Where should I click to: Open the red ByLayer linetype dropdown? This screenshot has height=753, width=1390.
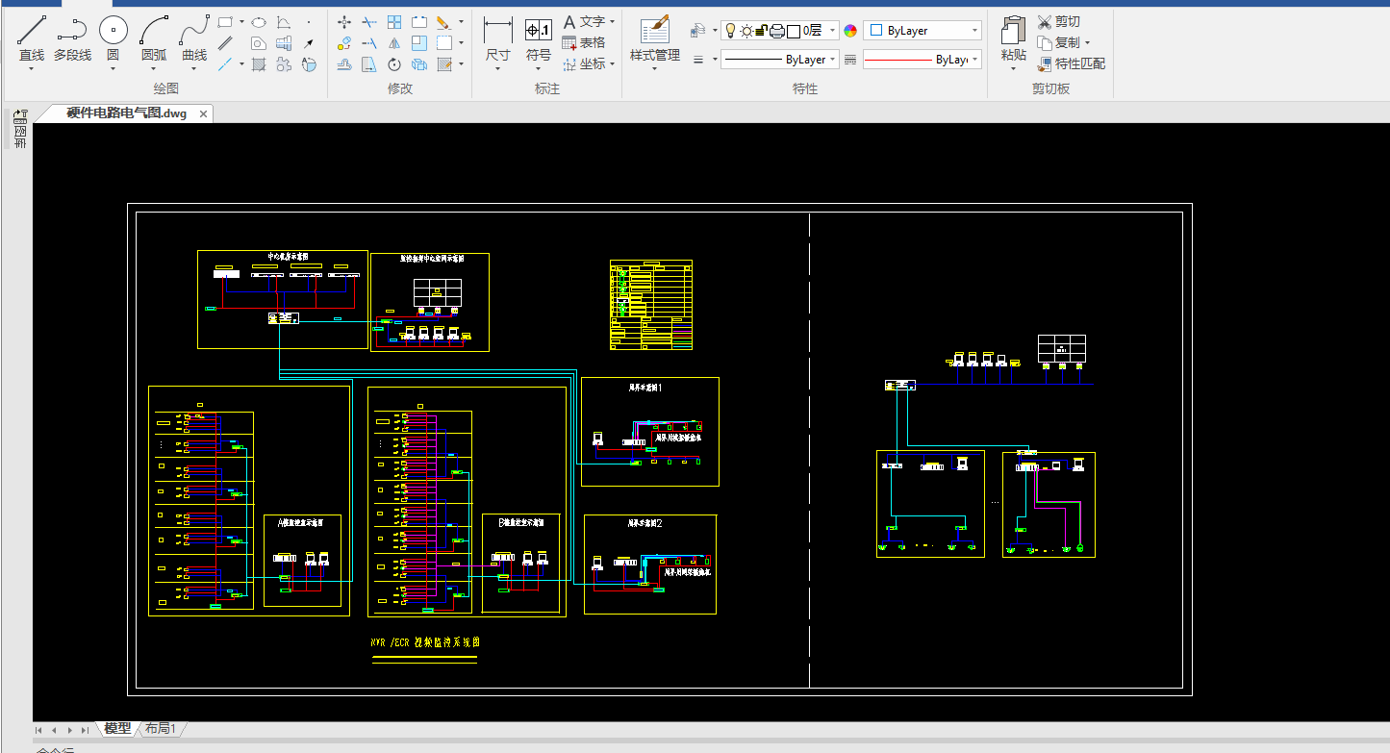click(x=922, y=60)
